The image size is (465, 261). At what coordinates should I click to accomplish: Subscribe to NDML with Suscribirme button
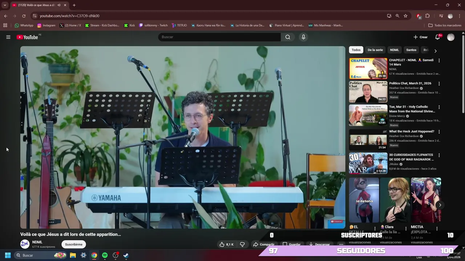point(74,245)
